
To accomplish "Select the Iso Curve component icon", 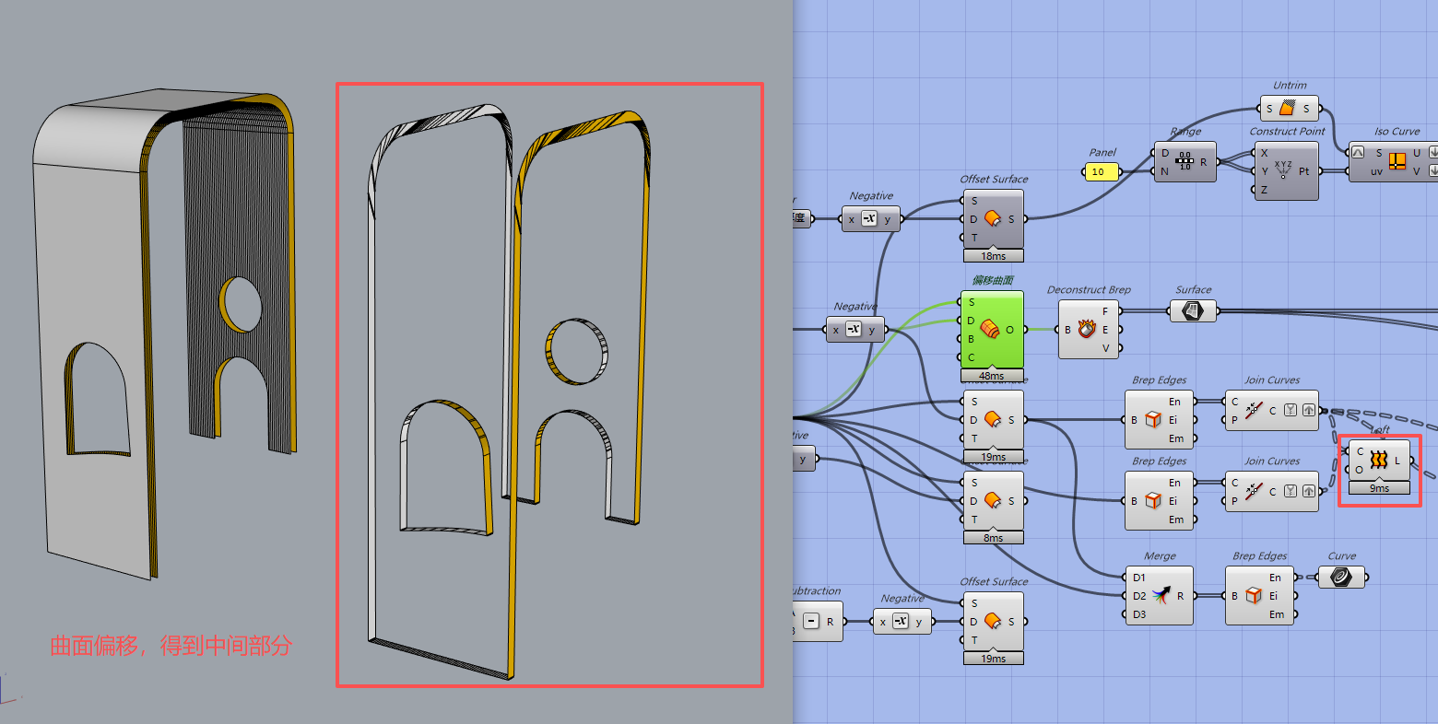I will tap(1397, 161).
